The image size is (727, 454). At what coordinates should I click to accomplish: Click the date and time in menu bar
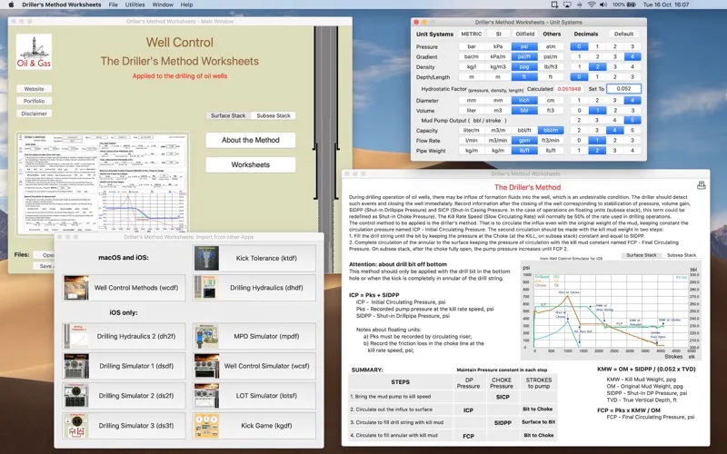point(666,5)
